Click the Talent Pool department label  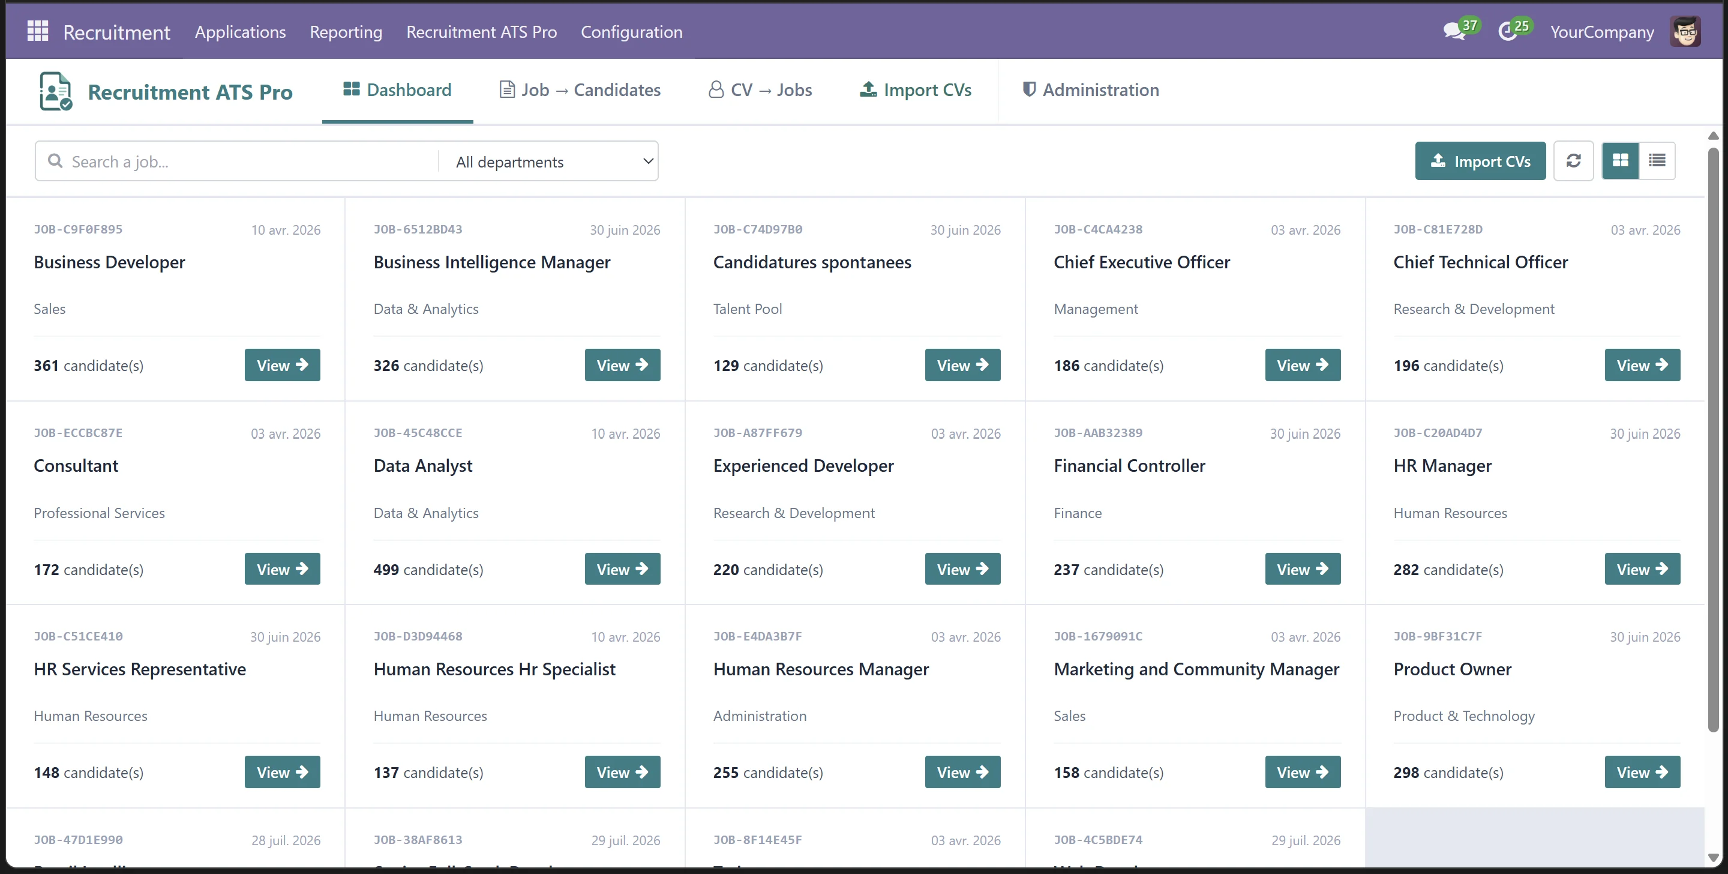tap(747, 309)
